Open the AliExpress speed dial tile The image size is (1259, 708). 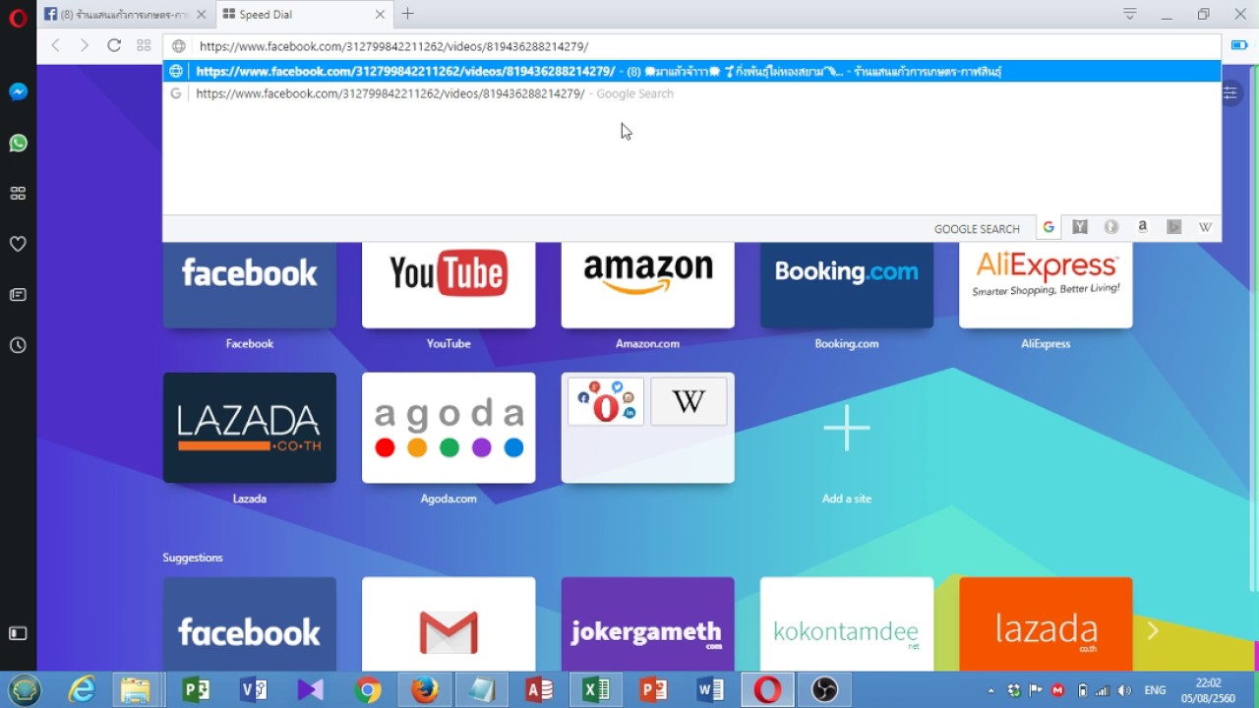[x=1046, y=285]
